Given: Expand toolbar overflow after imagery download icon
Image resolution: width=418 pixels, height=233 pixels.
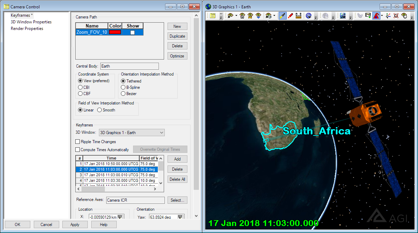Looking at the screenshot, I should coord(350,16).
